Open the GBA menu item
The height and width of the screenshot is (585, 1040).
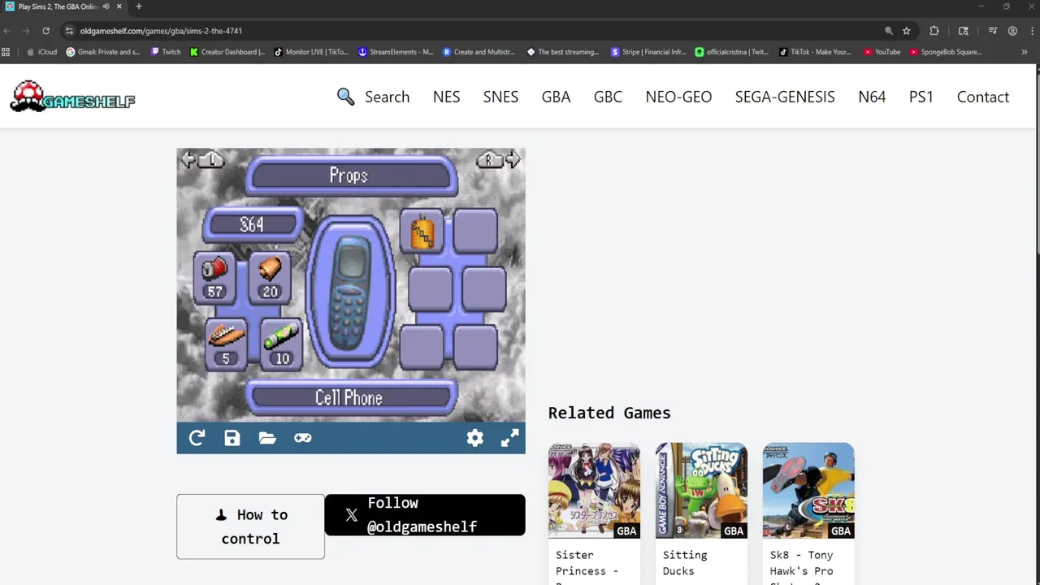pos(556,97)
